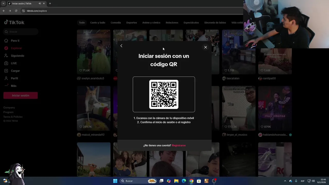Select the Deportes category tab
Image resolution: width=329 pixels, height=185 pixels.
point(132,23)
